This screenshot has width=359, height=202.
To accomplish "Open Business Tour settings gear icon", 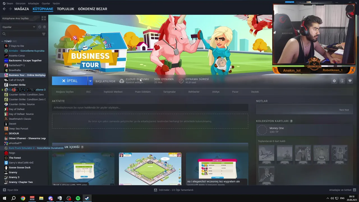I will (334, 81).
